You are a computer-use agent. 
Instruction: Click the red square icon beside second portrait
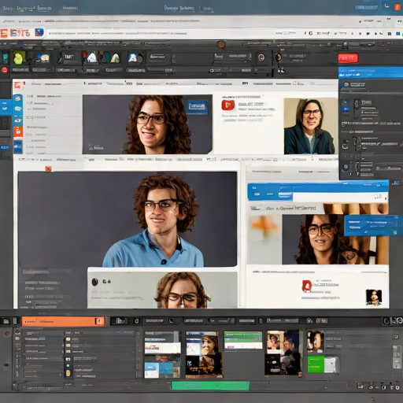click(228, 105)
